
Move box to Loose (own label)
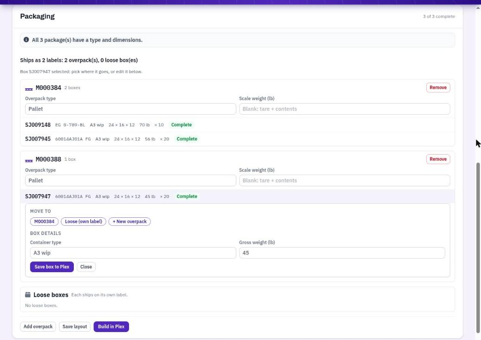tap(84, 222)
